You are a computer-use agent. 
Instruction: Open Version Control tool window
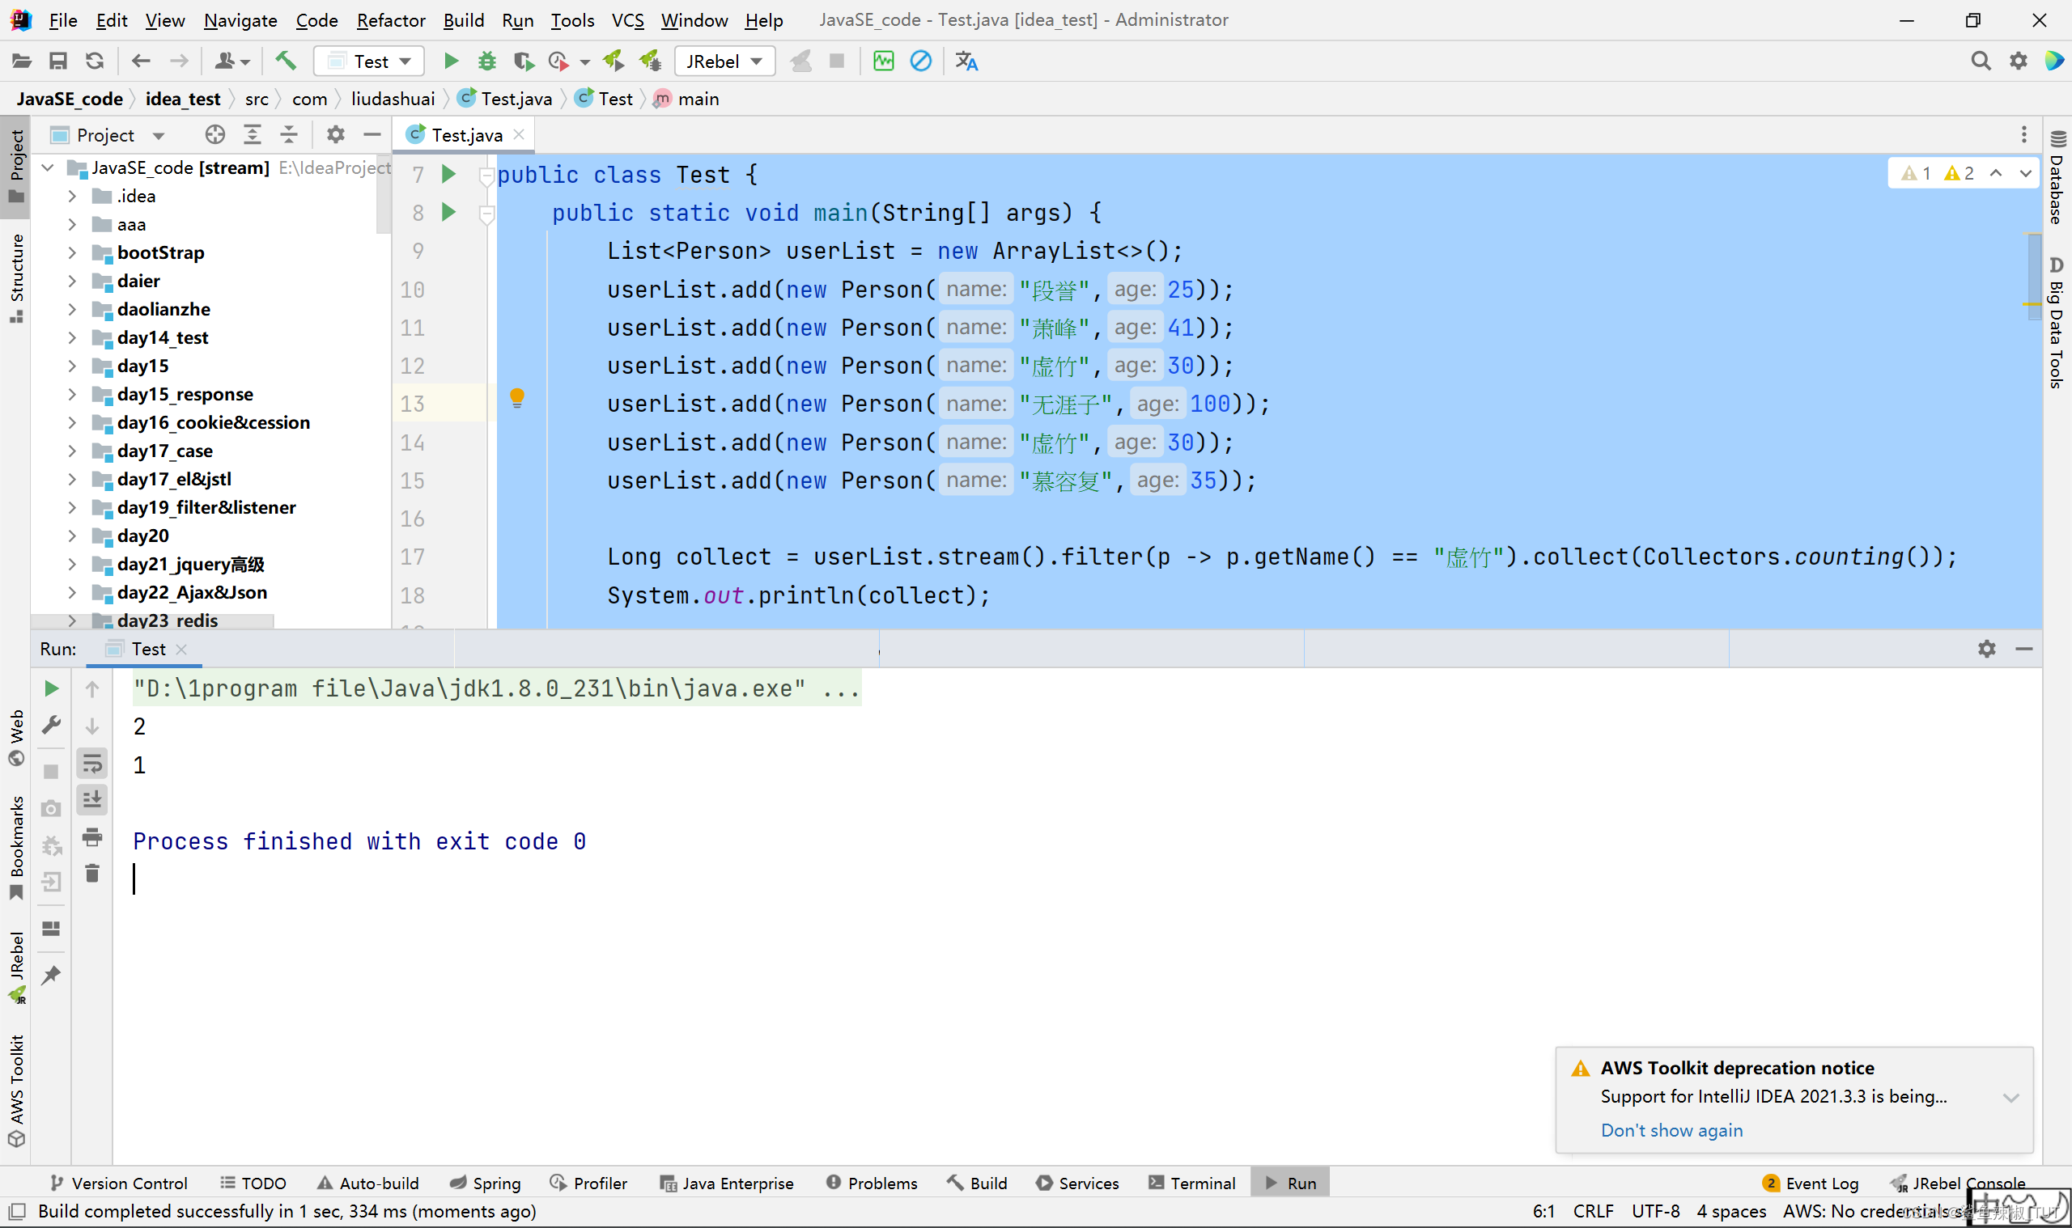pos(118,1184)
